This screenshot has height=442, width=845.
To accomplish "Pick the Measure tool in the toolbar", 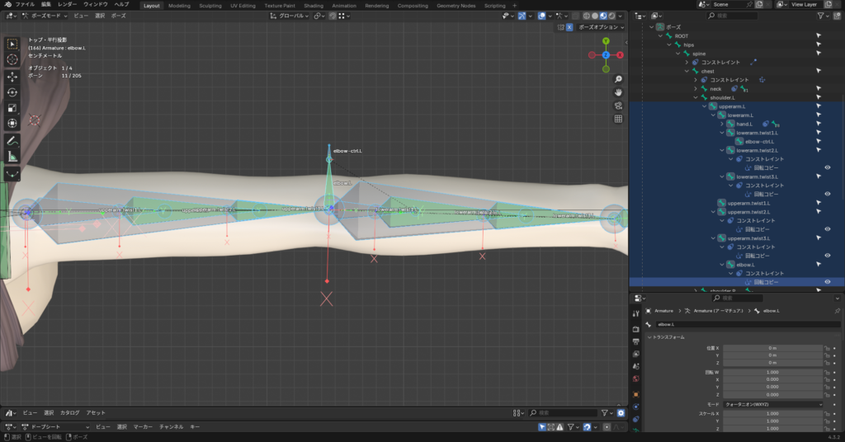I will pyautogui.click(x=12, y=156).
